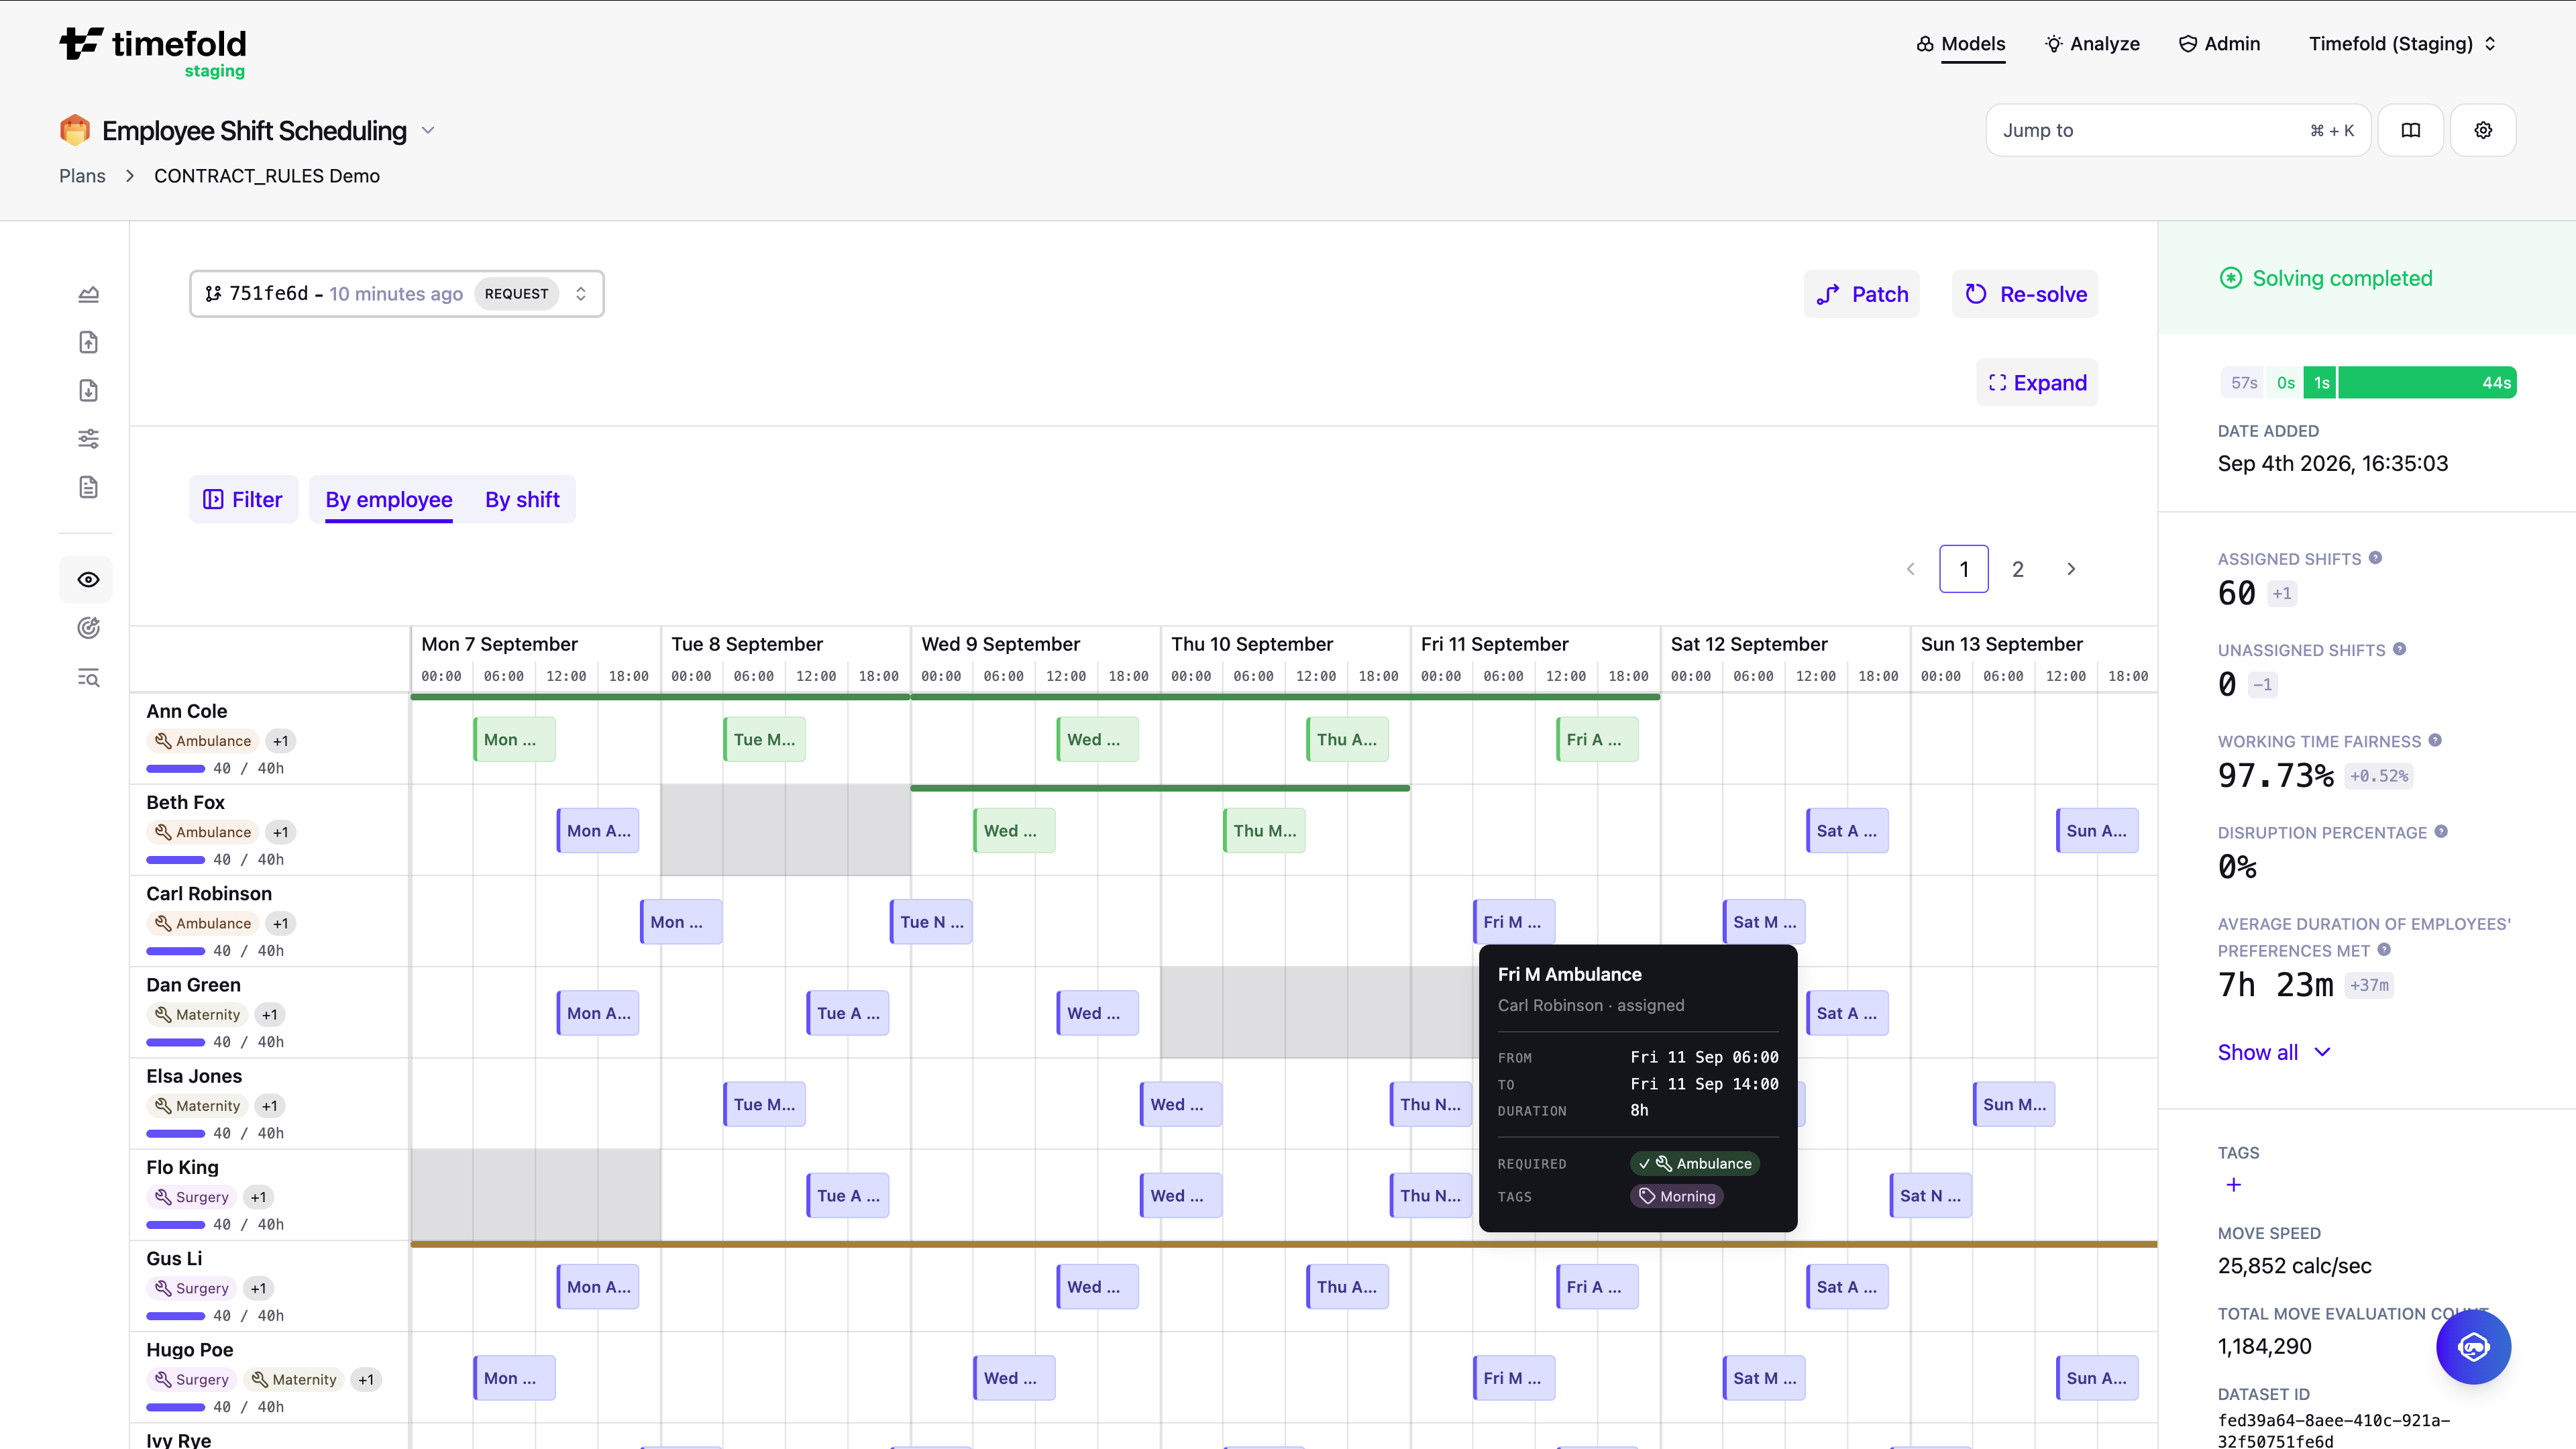The image size is (2576, 1449).
Task: Open the 751fe6d run version selector
Action: tap(397, 294)
